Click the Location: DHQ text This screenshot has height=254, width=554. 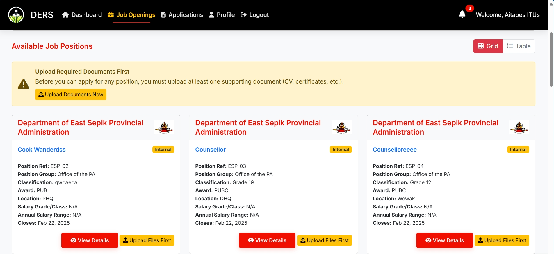213,199
